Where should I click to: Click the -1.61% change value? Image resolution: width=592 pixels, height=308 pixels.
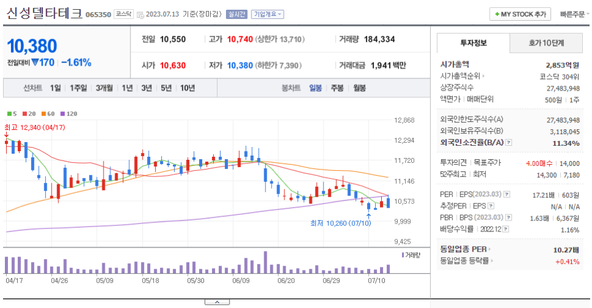(76, 62)
